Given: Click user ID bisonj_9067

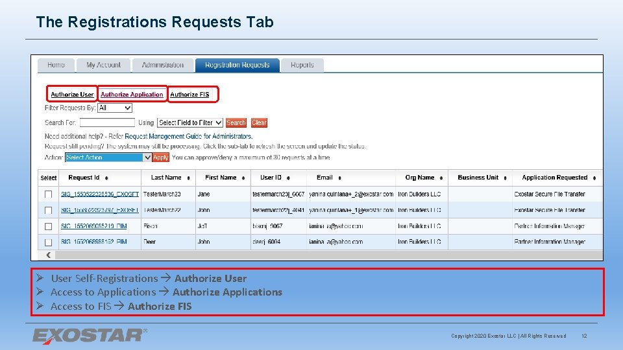Looking at the screenshot, I should pyautogui.click(x=267, y=226).
